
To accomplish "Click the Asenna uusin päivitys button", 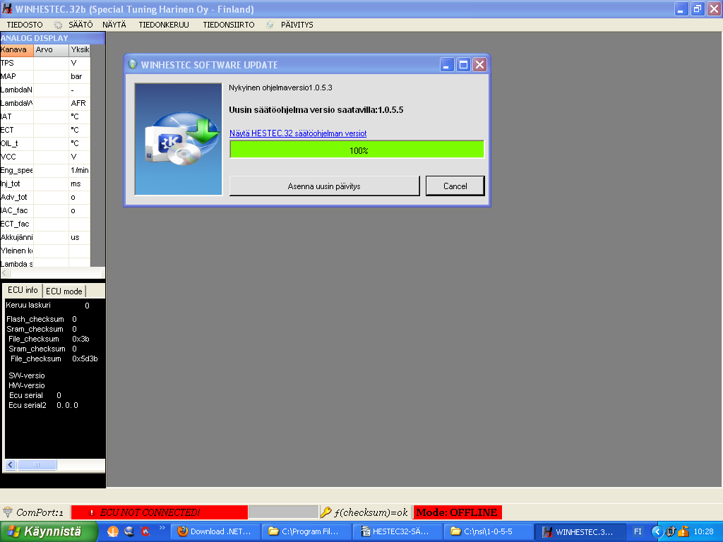I will tap(324, 186).
